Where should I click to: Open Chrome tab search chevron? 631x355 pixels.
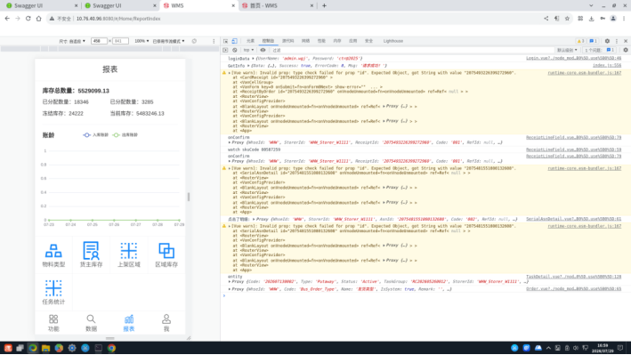[591, 5]
